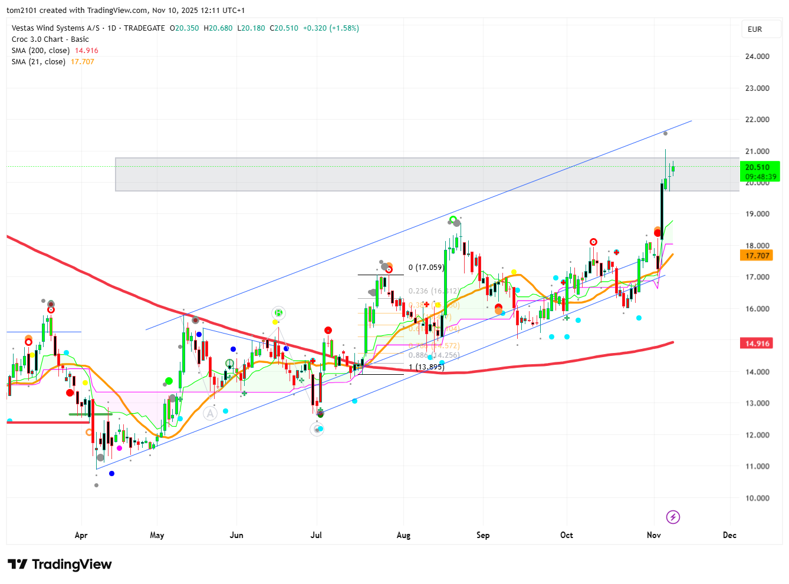The width and height of the screenshot is (789, 584).
Task: Click the orange 17.707 price axis tag
Action: click(757, 256)
